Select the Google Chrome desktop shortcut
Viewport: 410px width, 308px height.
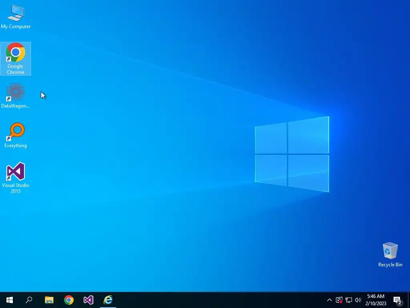coord(16,59)
